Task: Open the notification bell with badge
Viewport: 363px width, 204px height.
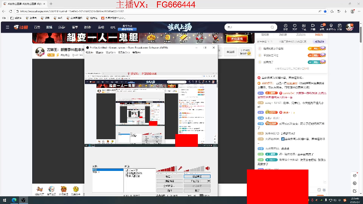Action: (x=322, y=27)
